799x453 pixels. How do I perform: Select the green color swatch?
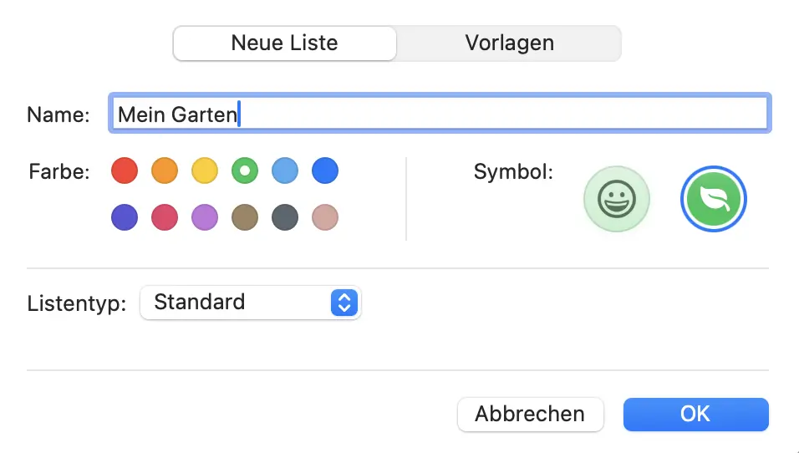(x=245, y=171)
